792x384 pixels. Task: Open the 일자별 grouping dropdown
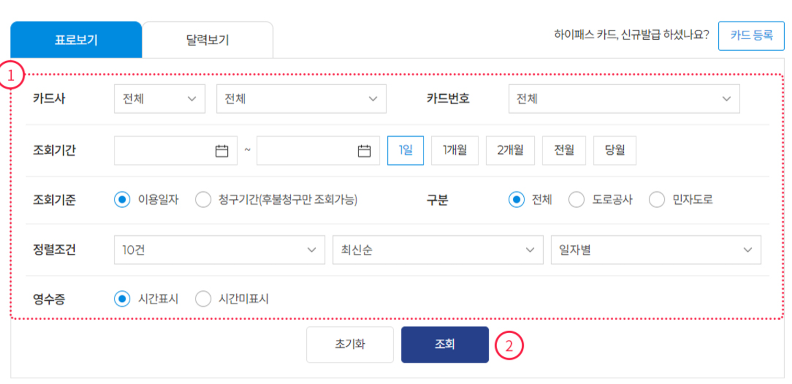pos(656,250)
